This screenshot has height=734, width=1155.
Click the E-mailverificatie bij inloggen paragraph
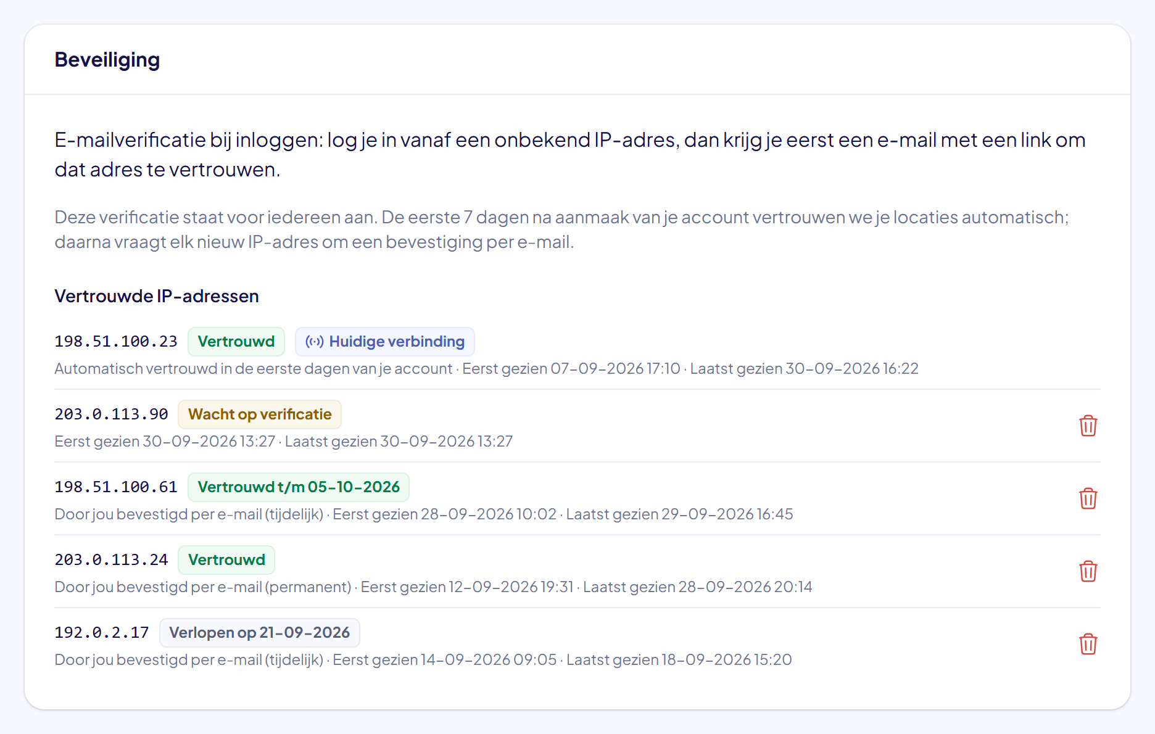[570, 155]
